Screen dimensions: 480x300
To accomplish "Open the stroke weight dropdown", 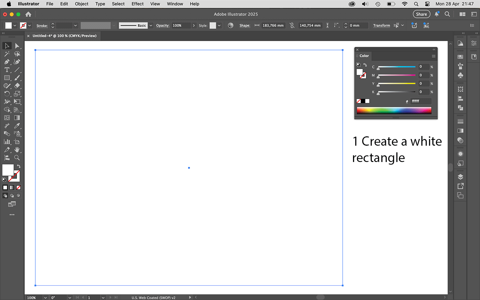I will tap(76, 25).
